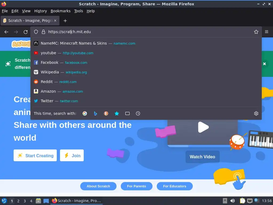Open the History menu
Screen dimensions: 273x205
coord(41,11)
